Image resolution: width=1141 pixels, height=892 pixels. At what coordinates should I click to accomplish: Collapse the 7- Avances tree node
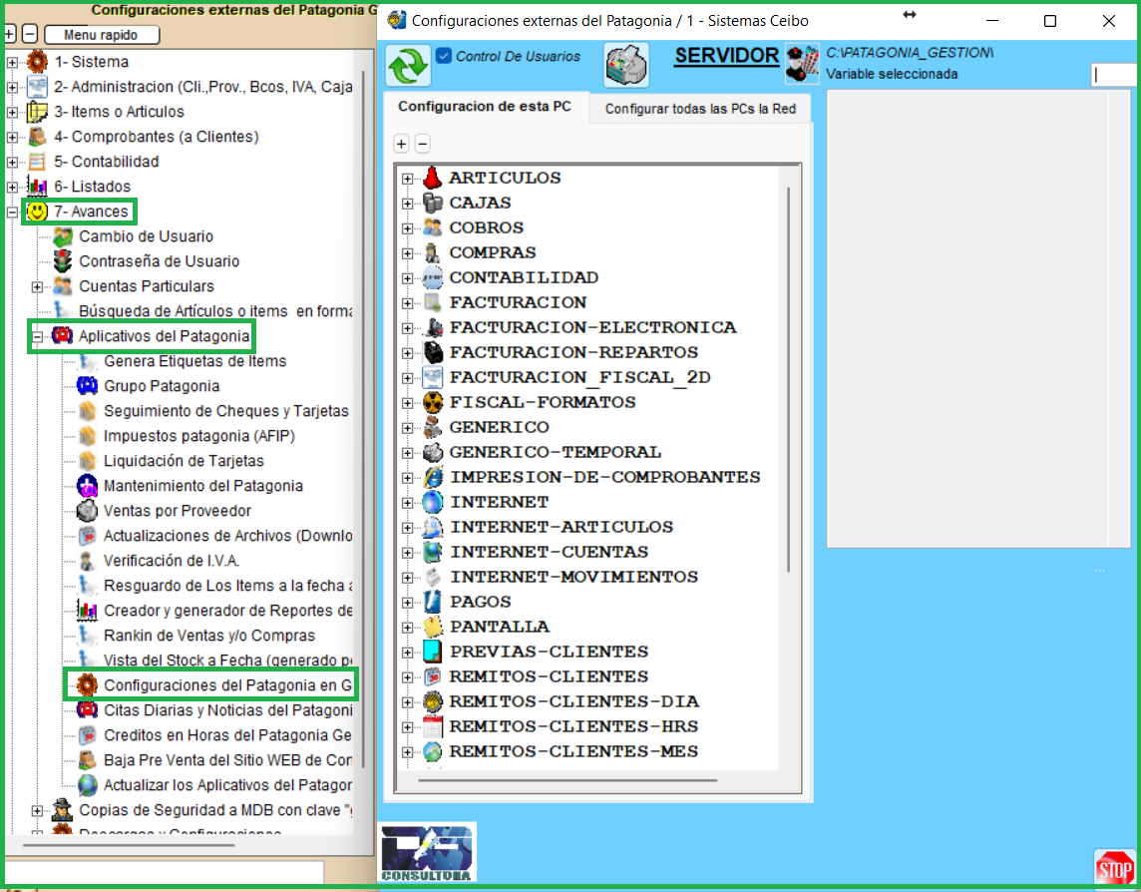pos(12,212)
